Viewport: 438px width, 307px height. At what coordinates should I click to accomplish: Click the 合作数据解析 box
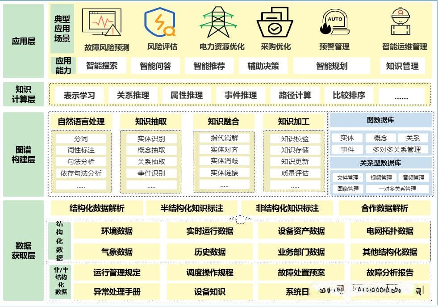tap(384, 208)
